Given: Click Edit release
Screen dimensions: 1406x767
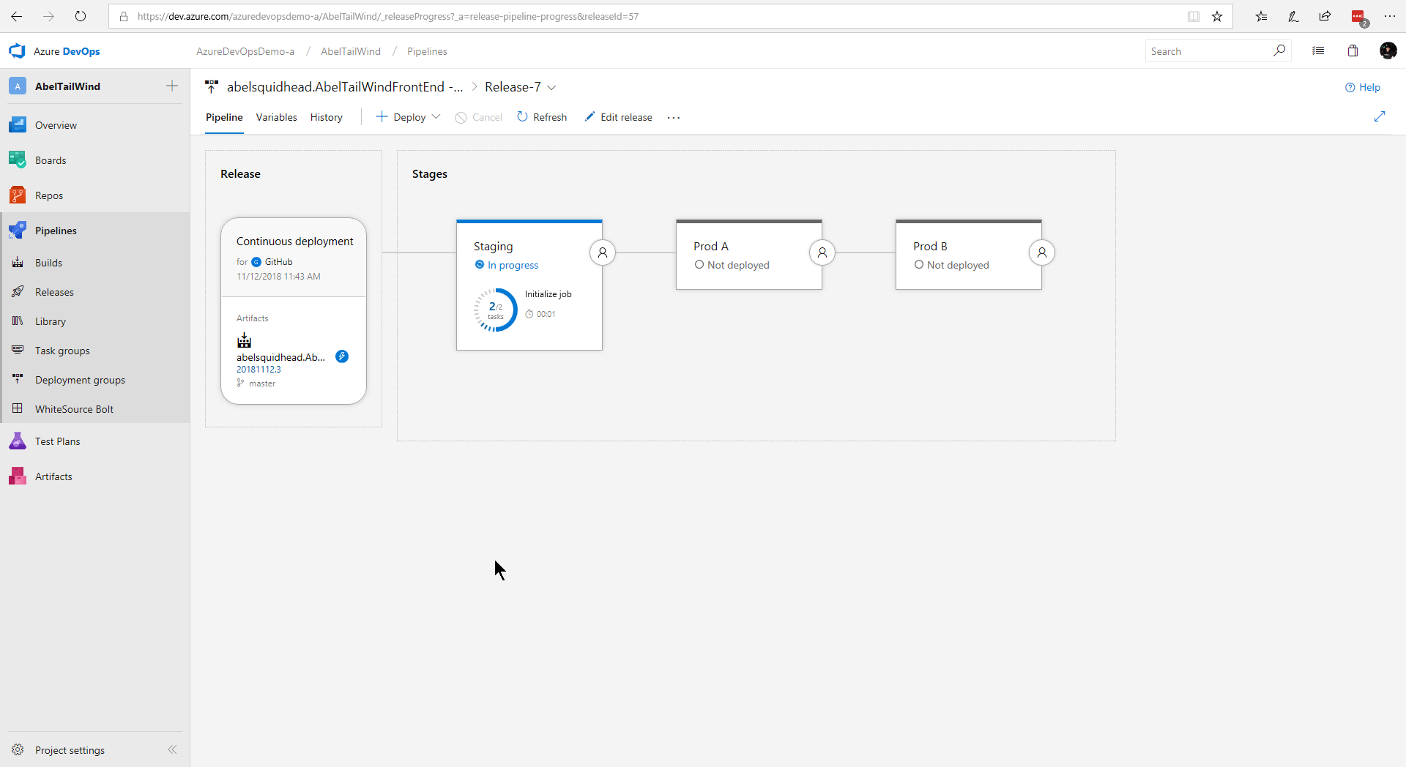Looking at the screenshot, I should pyautogui.click(x=618, y=117).
